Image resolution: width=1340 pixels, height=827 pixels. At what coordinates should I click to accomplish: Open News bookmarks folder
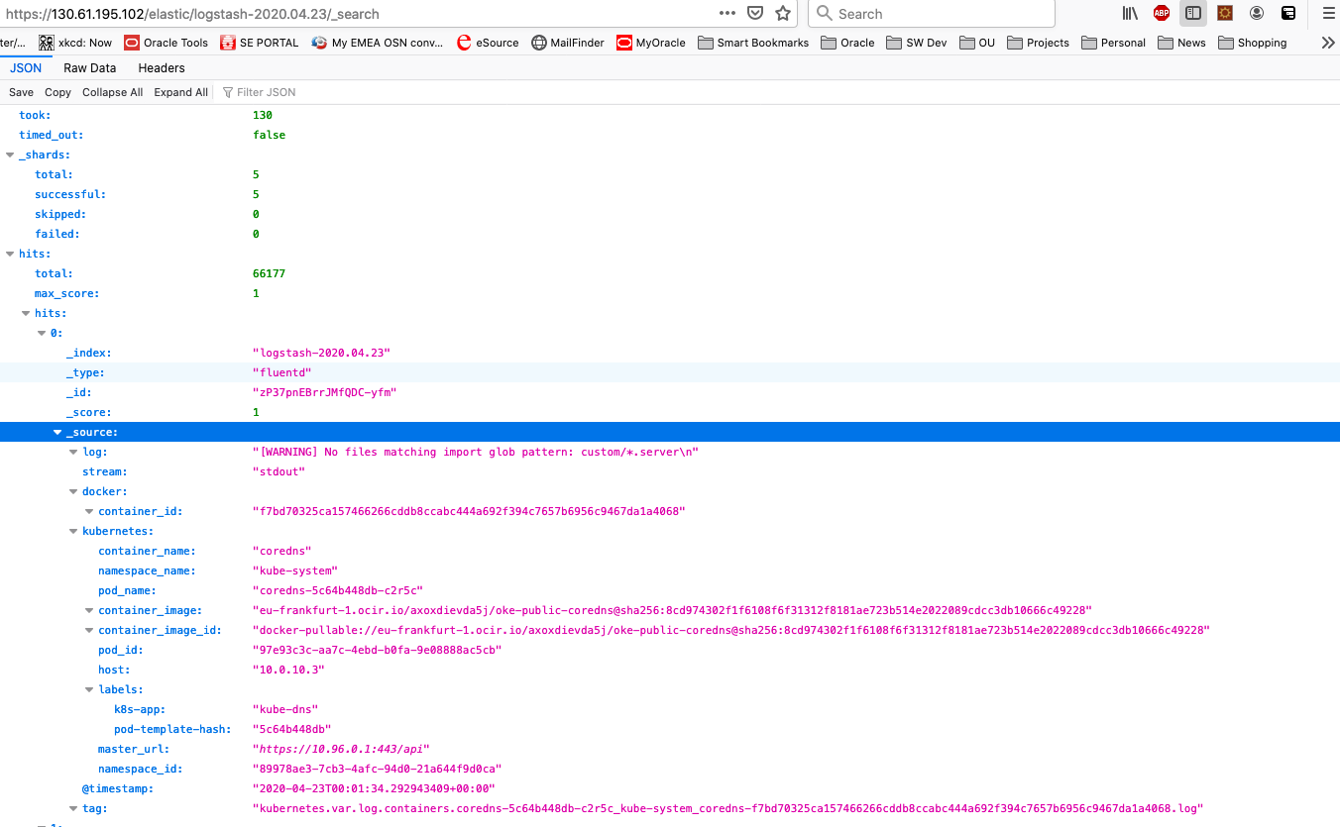(1182, 43)
